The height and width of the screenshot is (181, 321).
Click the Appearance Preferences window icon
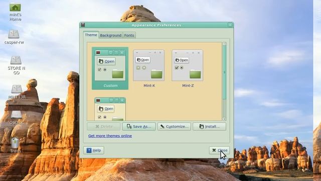tap(83, 25)
